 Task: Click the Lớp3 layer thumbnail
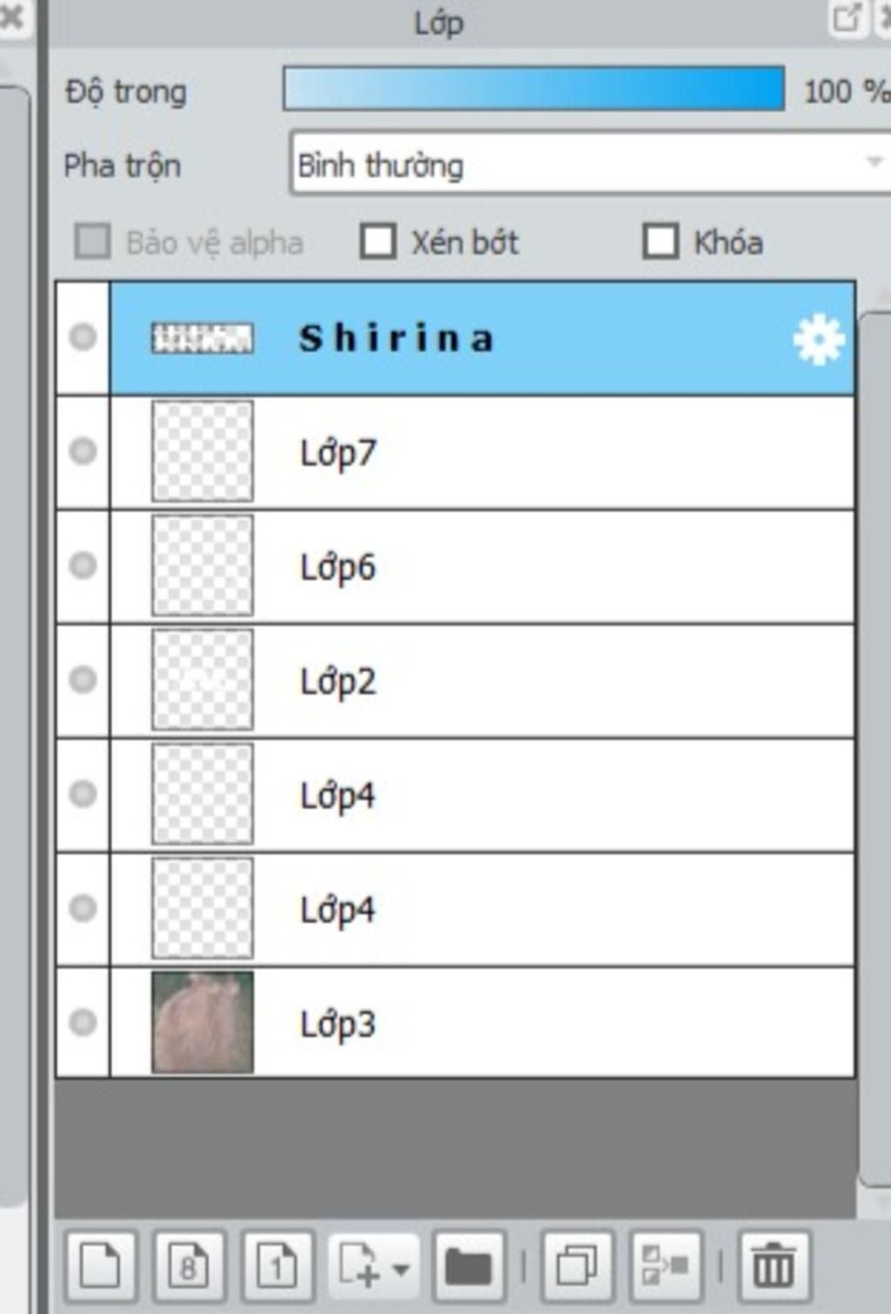203,1022
